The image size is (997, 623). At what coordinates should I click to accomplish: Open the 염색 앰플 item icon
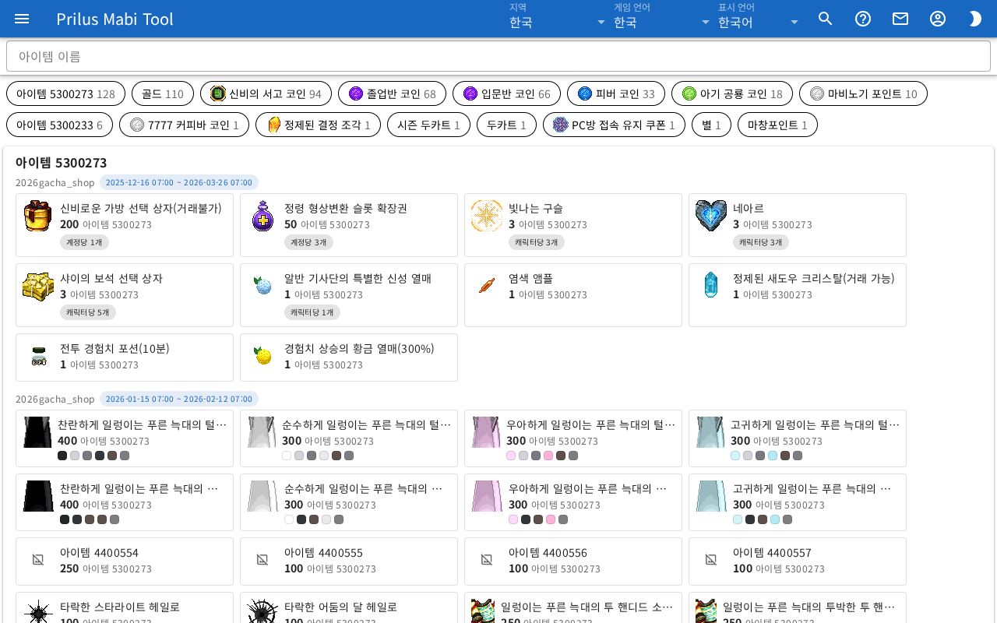pos(487,286)
